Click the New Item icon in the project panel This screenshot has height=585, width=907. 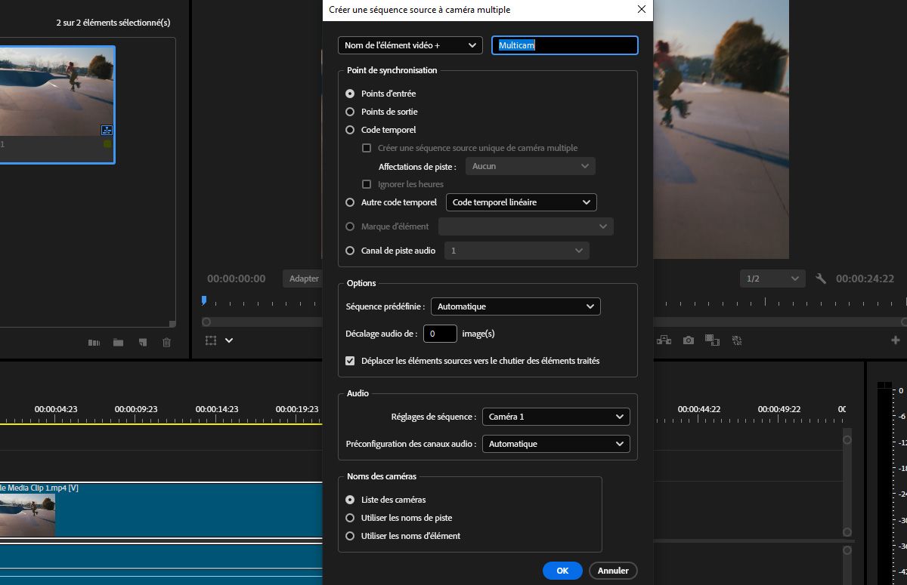pyautogui.click(x=142, y=343)
